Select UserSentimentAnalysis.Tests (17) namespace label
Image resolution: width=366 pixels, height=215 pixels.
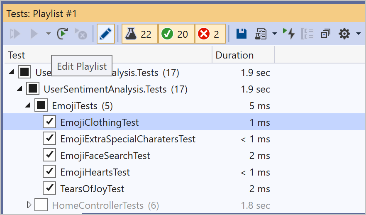pyautogui.click(x=115, y=89)
